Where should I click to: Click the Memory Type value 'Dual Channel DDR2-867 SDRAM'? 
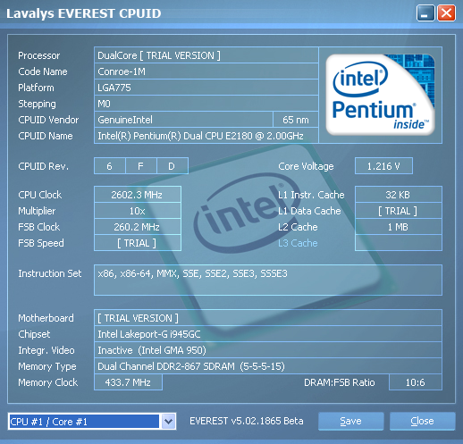pyautogui.click(x=268, y=366)
